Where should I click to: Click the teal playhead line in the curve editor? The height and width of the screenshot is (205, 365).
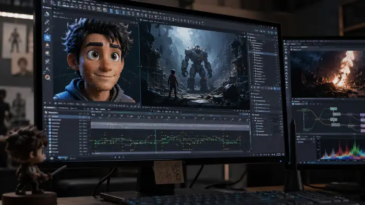(x=156, y=140)
